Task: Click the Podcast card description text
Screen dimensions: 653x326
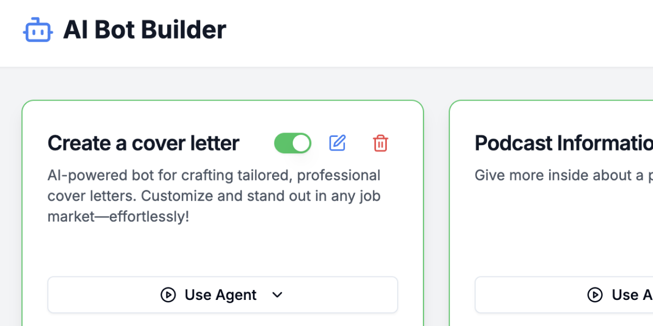Action: (564, 175)
